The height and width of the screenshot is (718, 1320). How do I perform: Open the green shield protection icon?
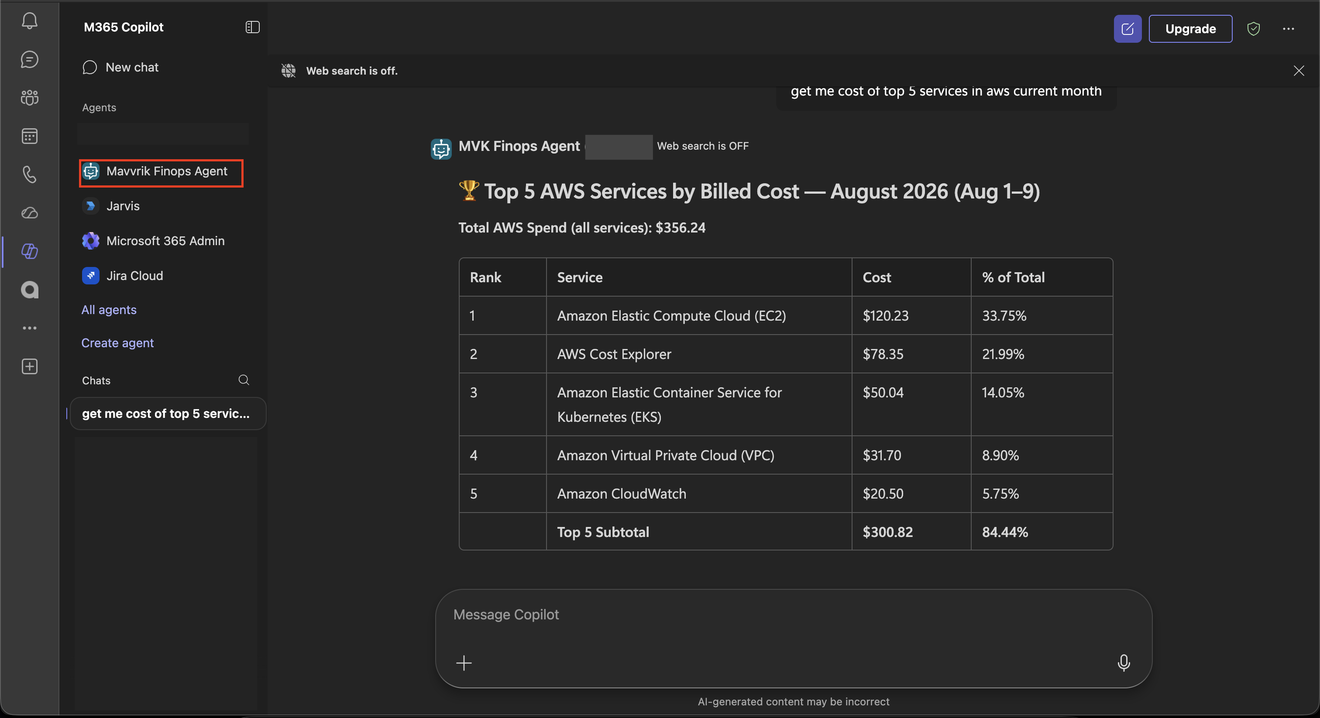[1253, 29]
